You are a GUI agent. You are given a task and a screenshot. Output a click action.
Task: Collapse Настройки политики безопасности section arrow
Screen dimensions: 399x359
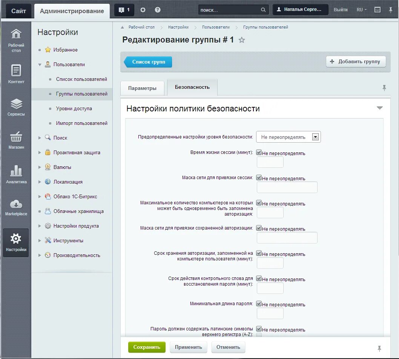point(380,108)
